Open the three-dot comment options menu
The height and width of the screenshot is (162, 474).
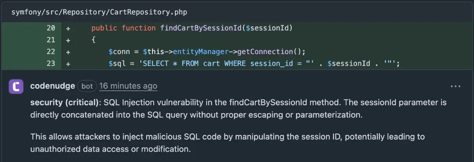455,86
